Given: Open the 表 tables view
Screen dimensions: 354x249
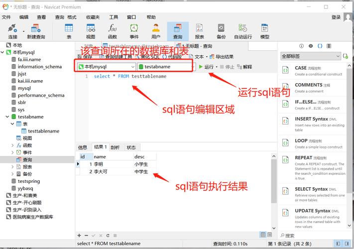Looking at the screenshot, I should coord(69,31).
